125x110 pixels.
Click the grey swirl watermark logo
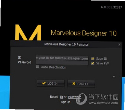click(81, 99)
